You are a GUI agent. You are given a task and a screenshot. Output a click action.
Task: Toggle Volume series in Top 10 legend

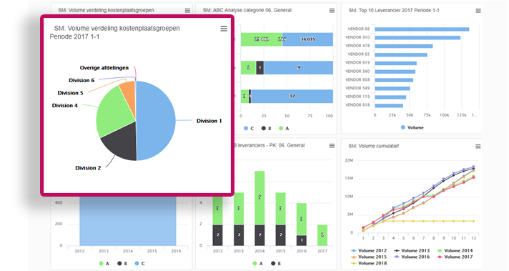tap(412, 127)
